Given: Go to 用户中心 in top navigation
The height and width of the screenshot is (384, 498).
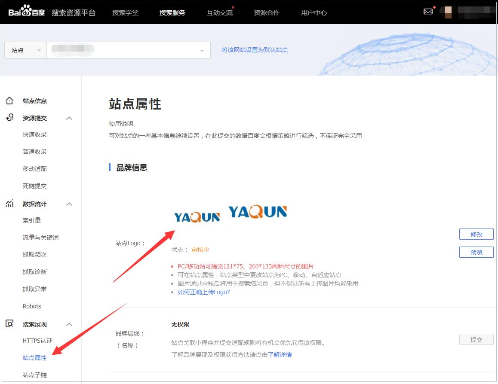Looking at the screenshot, I should (314, 12).
